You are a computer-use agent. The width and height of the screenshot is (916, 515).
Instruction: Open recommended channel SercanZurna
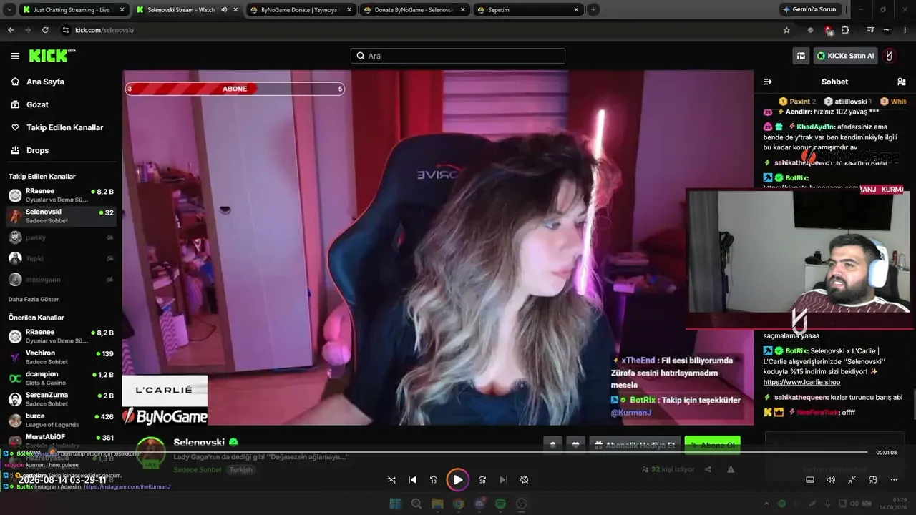tap(61, 398)
